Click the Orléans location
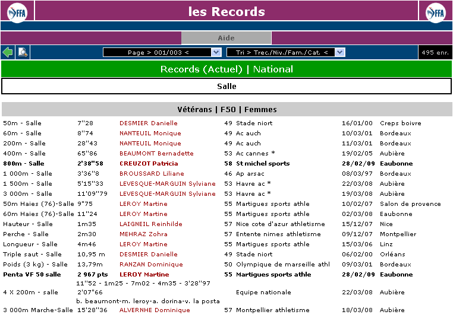The image size is (453, 321). pos(392,255)
